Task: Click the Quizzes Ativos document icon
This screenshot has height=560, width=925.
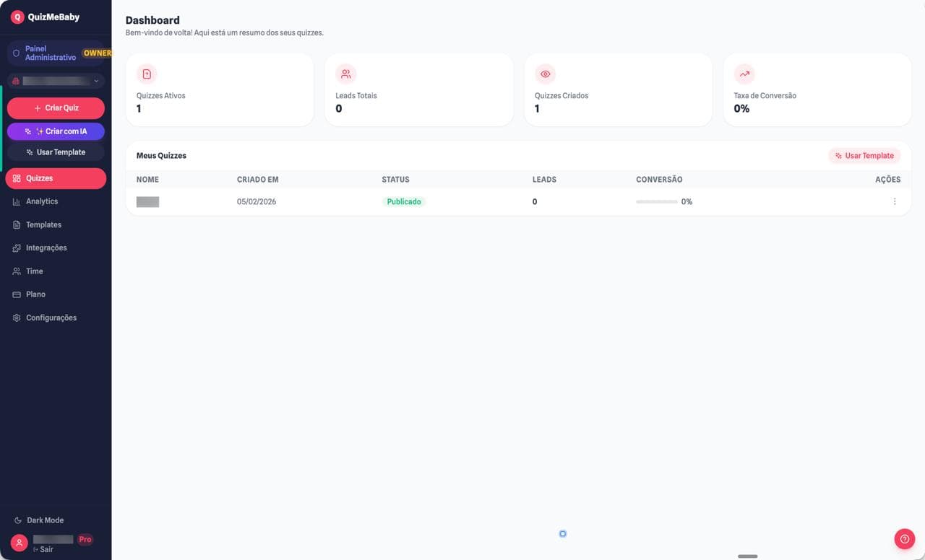Action: (x=147, y=74)
